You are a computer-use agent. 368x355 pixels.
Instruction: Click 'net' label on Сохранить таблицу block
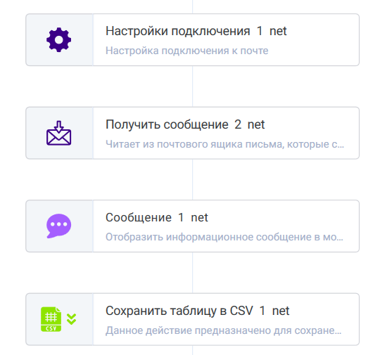(x=281, y=311)
